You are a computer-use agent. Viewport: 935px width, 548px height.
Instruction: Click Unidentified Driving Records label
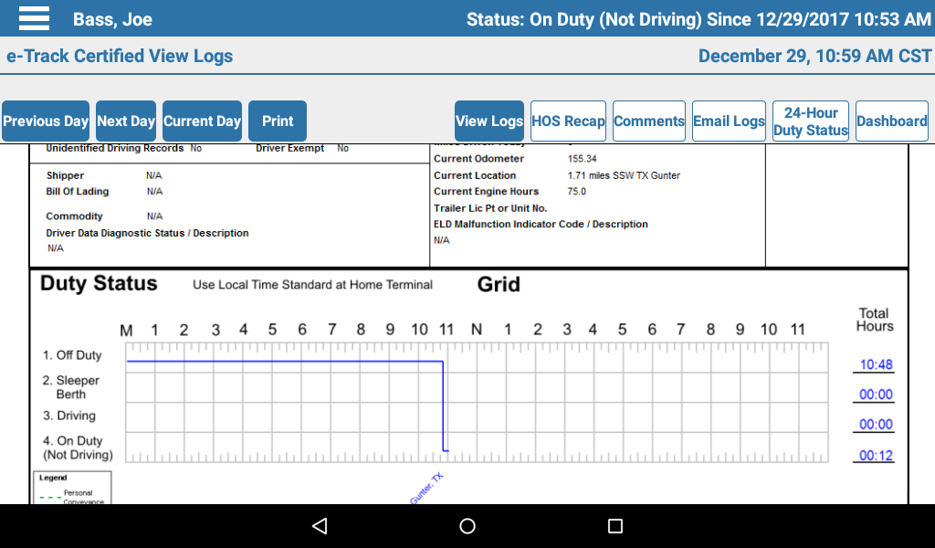point(114,149)
